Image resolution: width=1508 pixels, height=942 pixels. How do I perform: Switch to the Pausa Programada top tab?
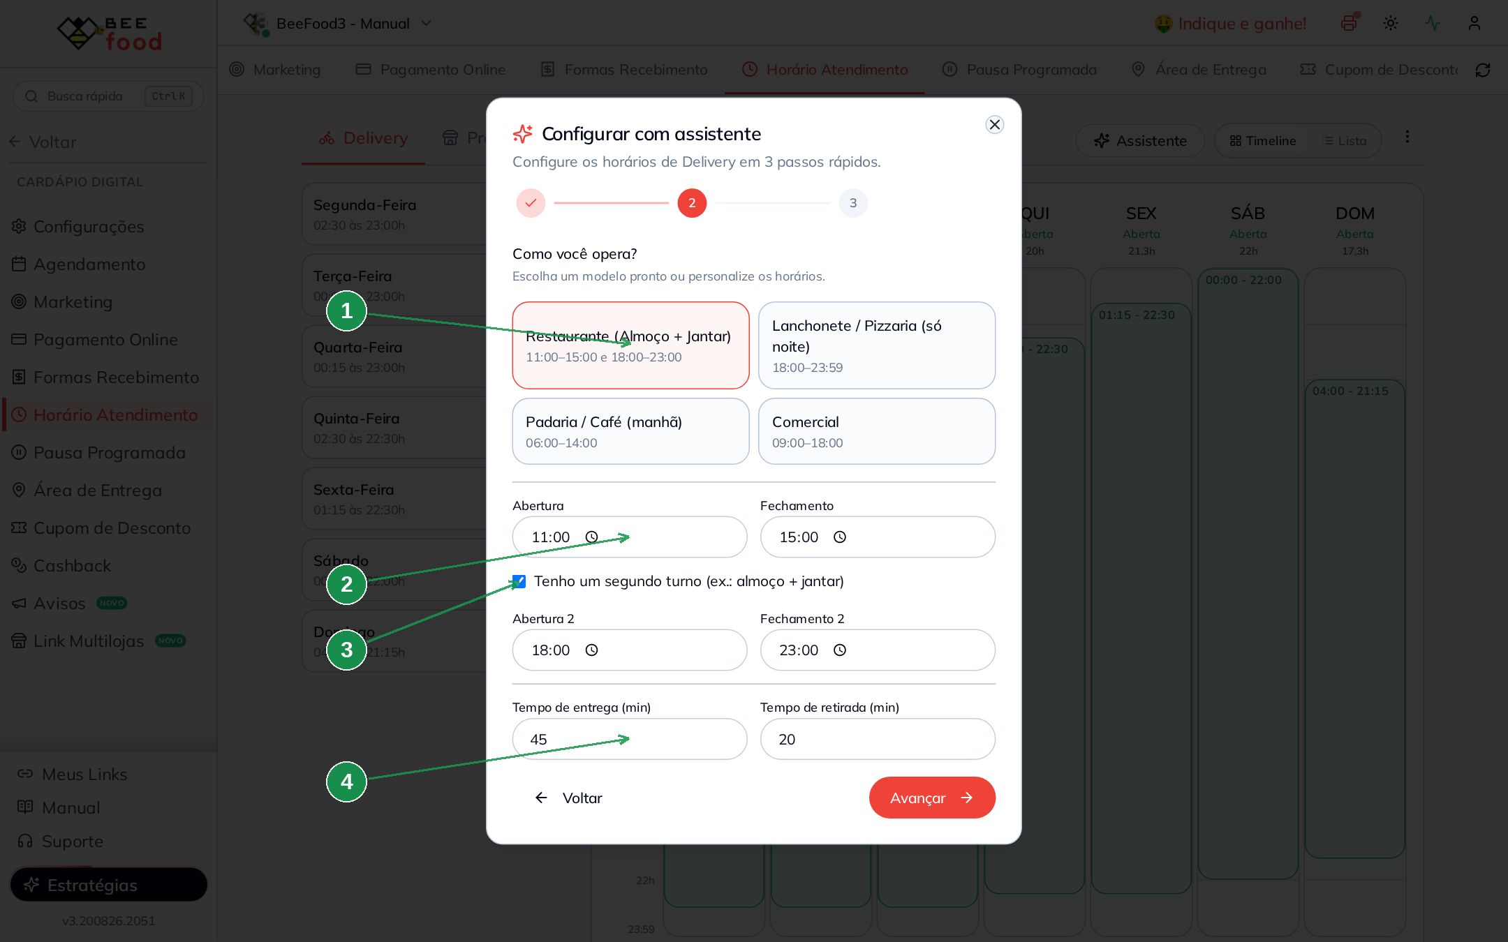click(1019, 70)
